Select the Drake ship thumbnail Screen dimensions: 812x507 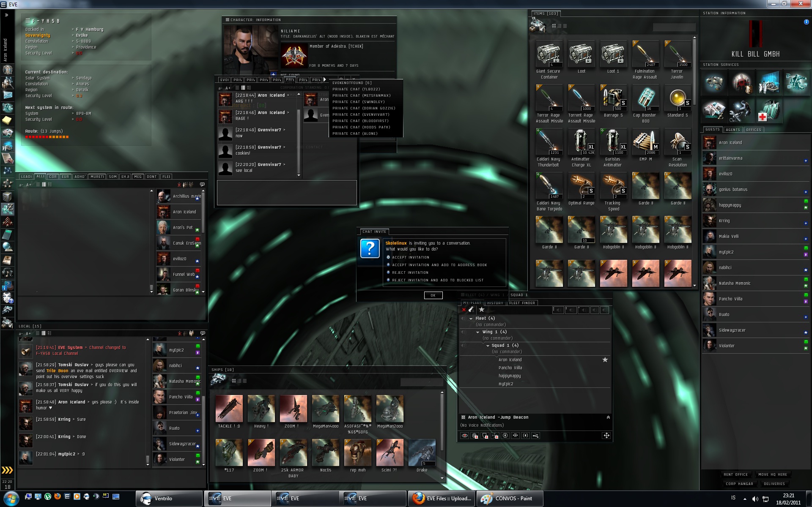[422, 453]
